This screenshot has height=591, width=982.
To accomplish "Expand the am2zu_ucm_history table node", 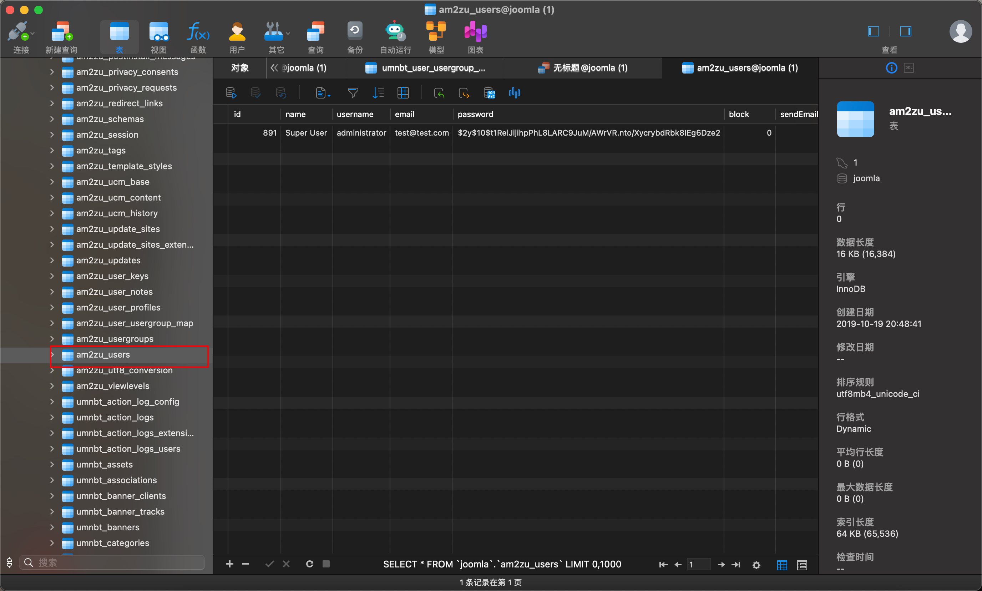I will (52, 213).
